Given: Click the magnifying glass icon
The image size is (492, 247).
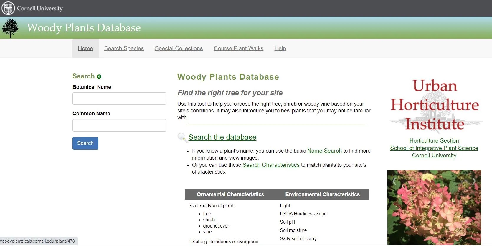Looking at the screenshot, I should pos(182,138).
